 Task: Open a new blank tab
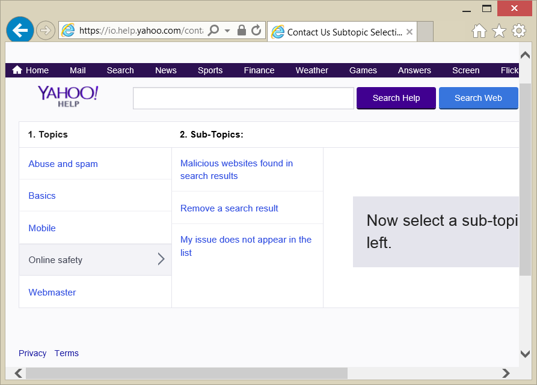(425, 31)
